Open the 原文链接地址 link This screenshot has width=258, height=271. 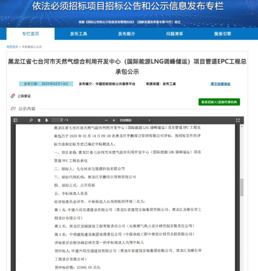click(220, 84)
